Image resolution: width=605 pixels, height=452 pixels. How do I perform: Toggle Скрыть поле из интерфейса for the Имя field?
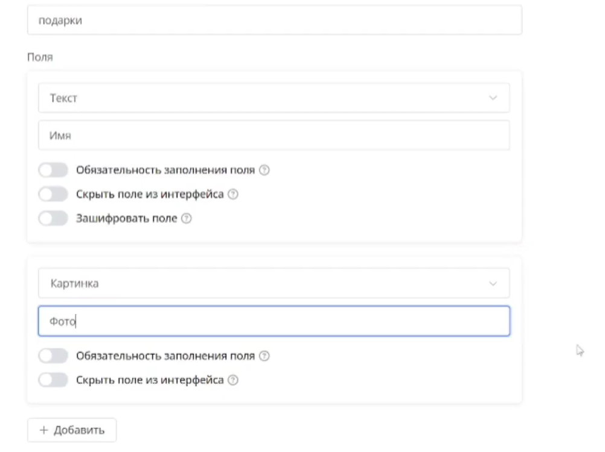tap(53, 195)
